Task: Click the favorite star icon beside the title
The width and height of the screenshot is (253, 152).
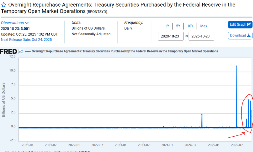Action: [4, 5]
